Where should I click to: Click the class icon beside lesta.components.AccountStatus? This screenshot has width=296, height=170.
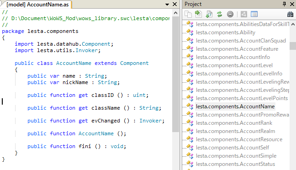click(x=190, y=164)
